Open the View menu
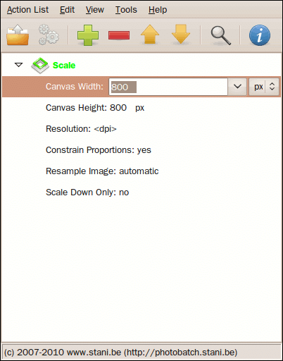Screen dimensions: 283x361 click(x=95, y=10)
